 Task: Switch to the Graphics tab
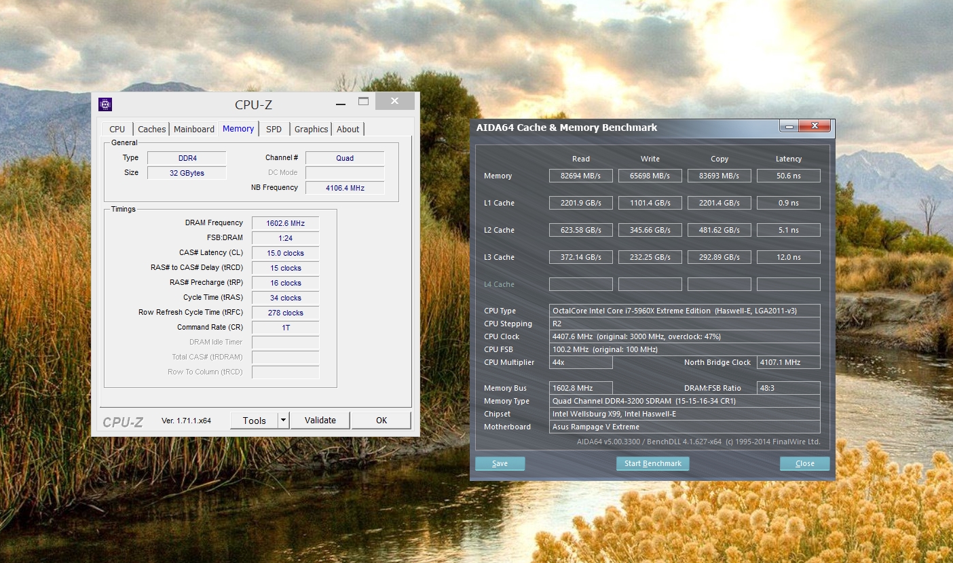[x=311, y=129]
